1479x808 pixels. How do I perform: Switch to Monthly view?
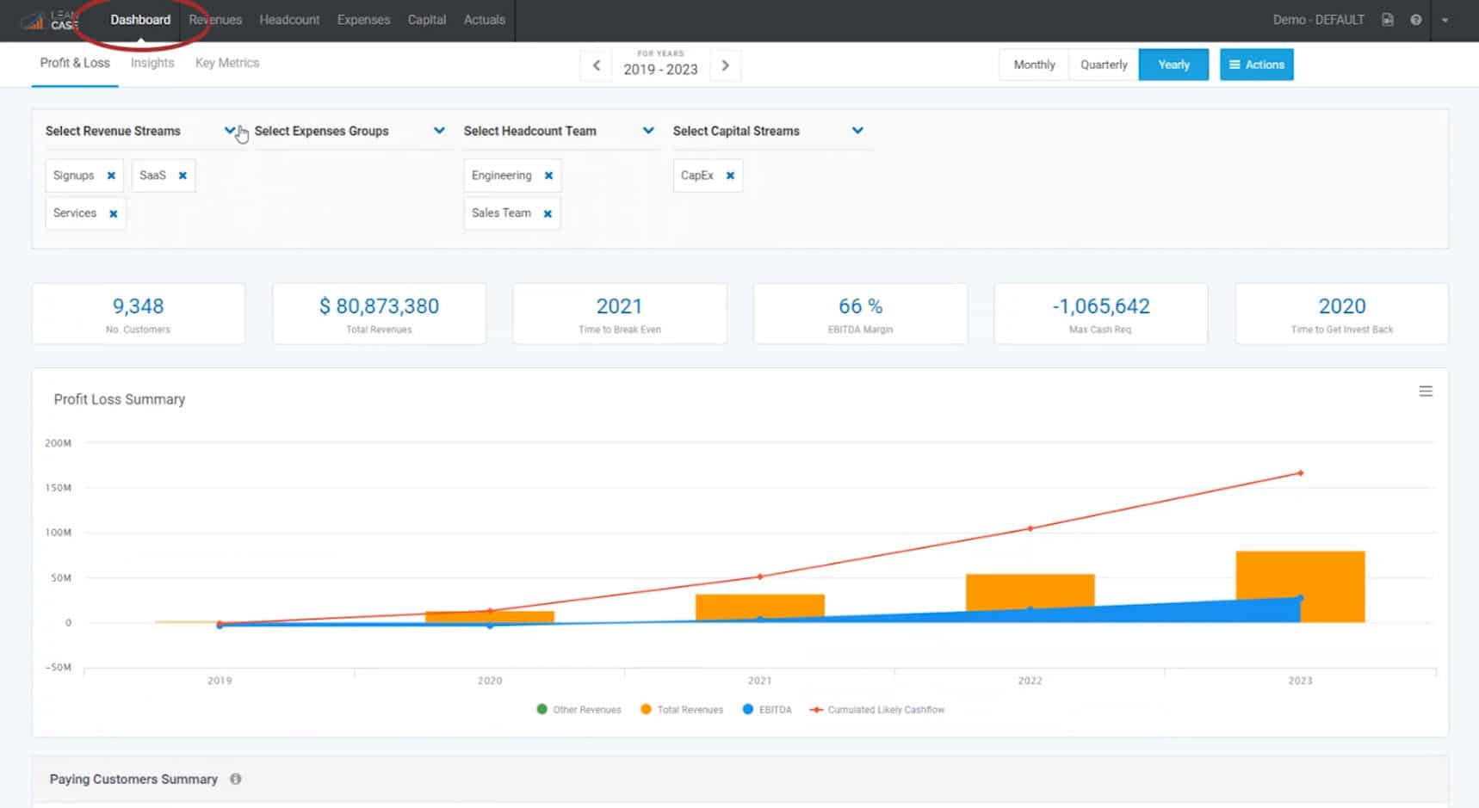pos(1034,65)
